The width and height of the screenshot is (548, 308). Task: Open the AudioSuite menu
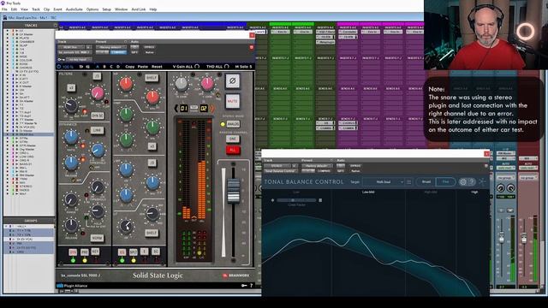(x=74, y=9)
